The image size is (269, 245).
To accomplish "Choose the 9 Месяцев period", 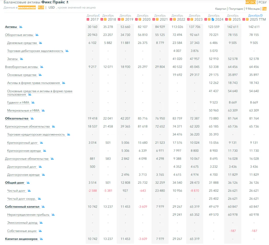I will [252, 9].
